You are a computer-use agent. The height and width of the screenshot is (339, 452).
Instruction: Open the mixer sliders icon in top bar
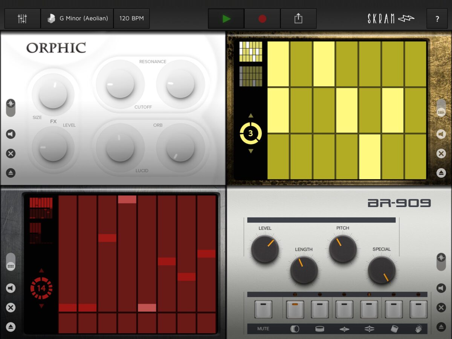coord(22,18)
